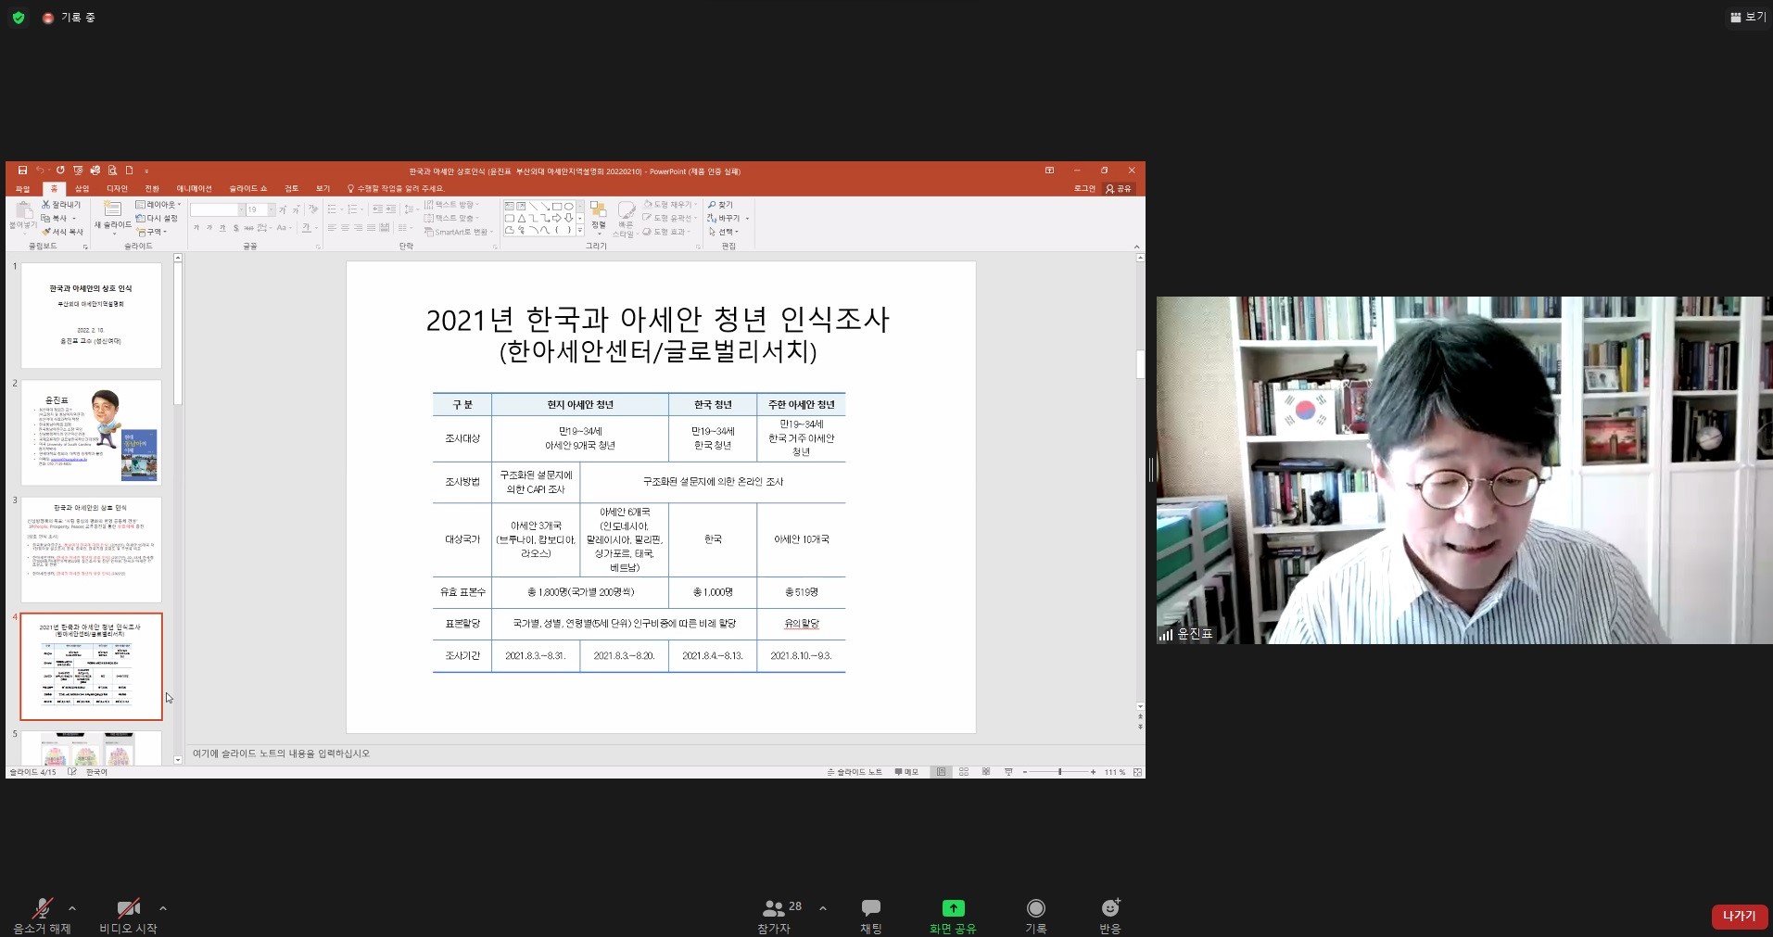
Task: Click the 기록 record icon
Action: pyautogui.click(x=1035, y=908)
